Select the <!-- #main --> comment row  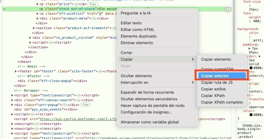pos(31,66)
